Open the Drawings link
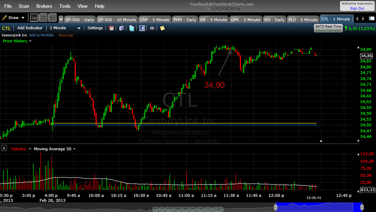The image size is (376, 212). [x=66, y=35]
